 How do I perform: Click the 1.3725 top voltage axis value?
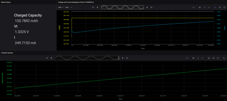[x=218, y=12]
